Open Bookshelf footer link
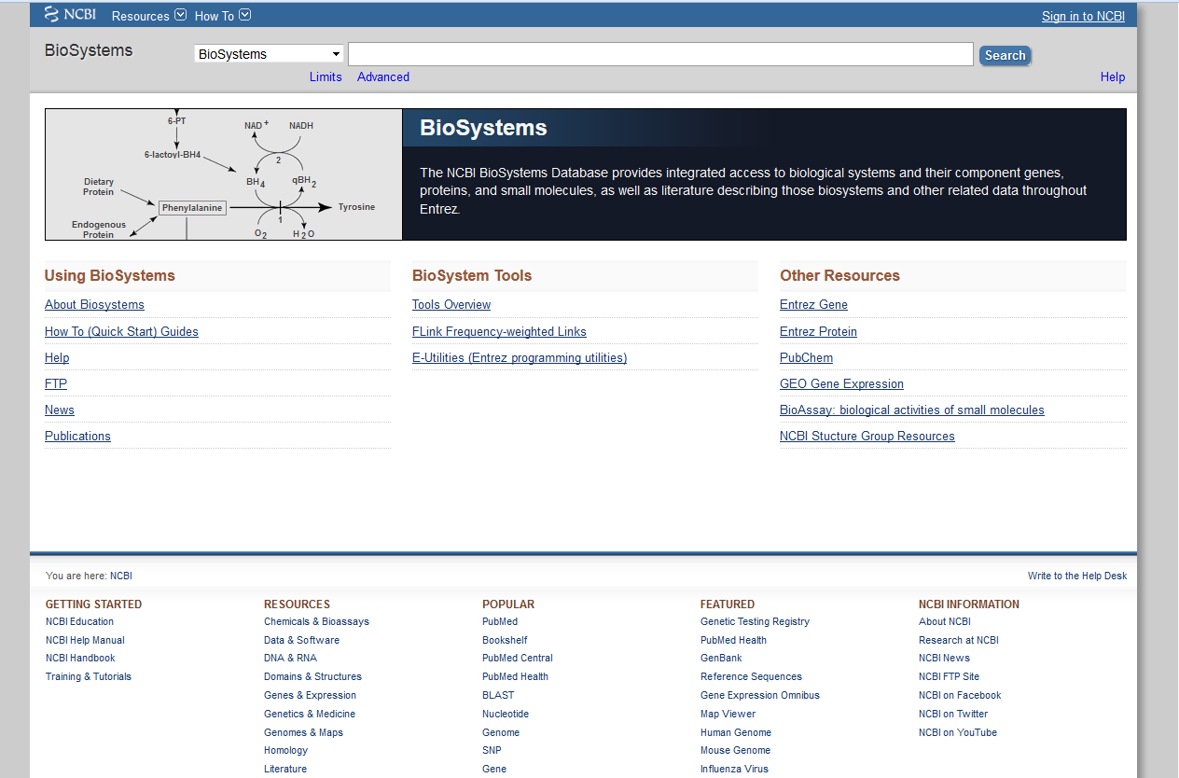This screenshot has width=1179, height=778. [x=505, y=640]
